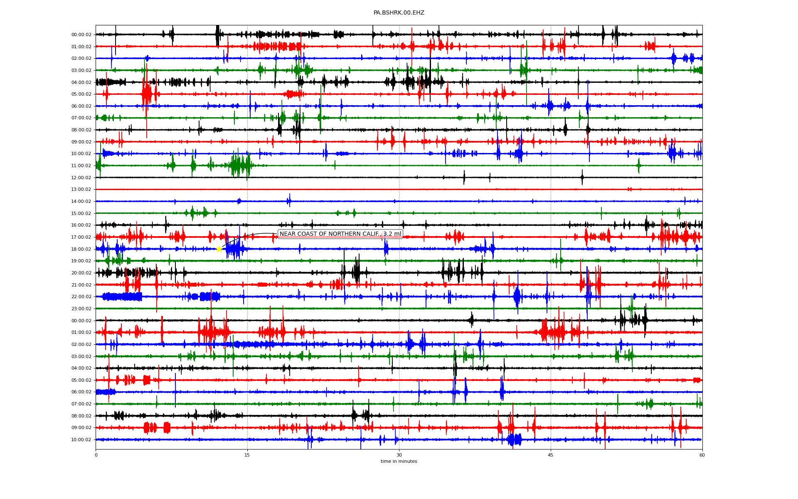This screenshot has height=499, width=798.
Task: Click the PA.BSHRK.00.EHZ plot title
Action: (399, 13)
